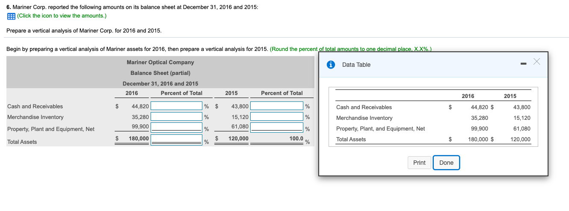Screen dimensions: 569x211
Task: Click the 180,000 total in worksheet
Action: pos(139,139)
